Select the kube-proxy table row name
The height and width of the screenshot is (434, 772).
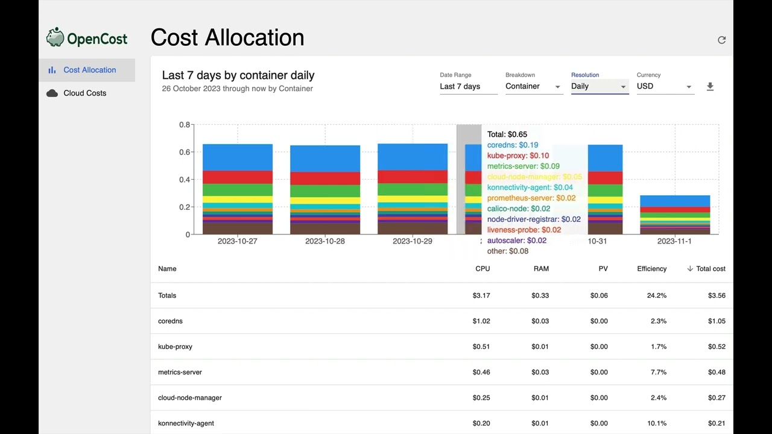[175, 347]
